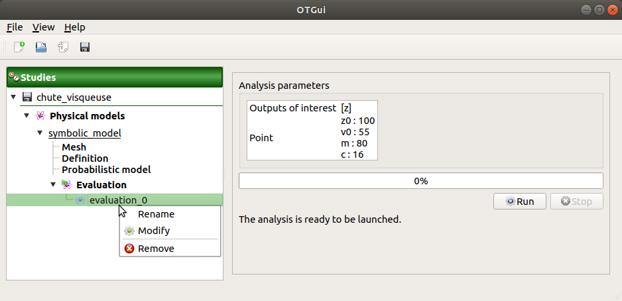Click the atom icon beside Evaluation node
The height and width of the screenshot is (301, 622).
tap(66, 185)
